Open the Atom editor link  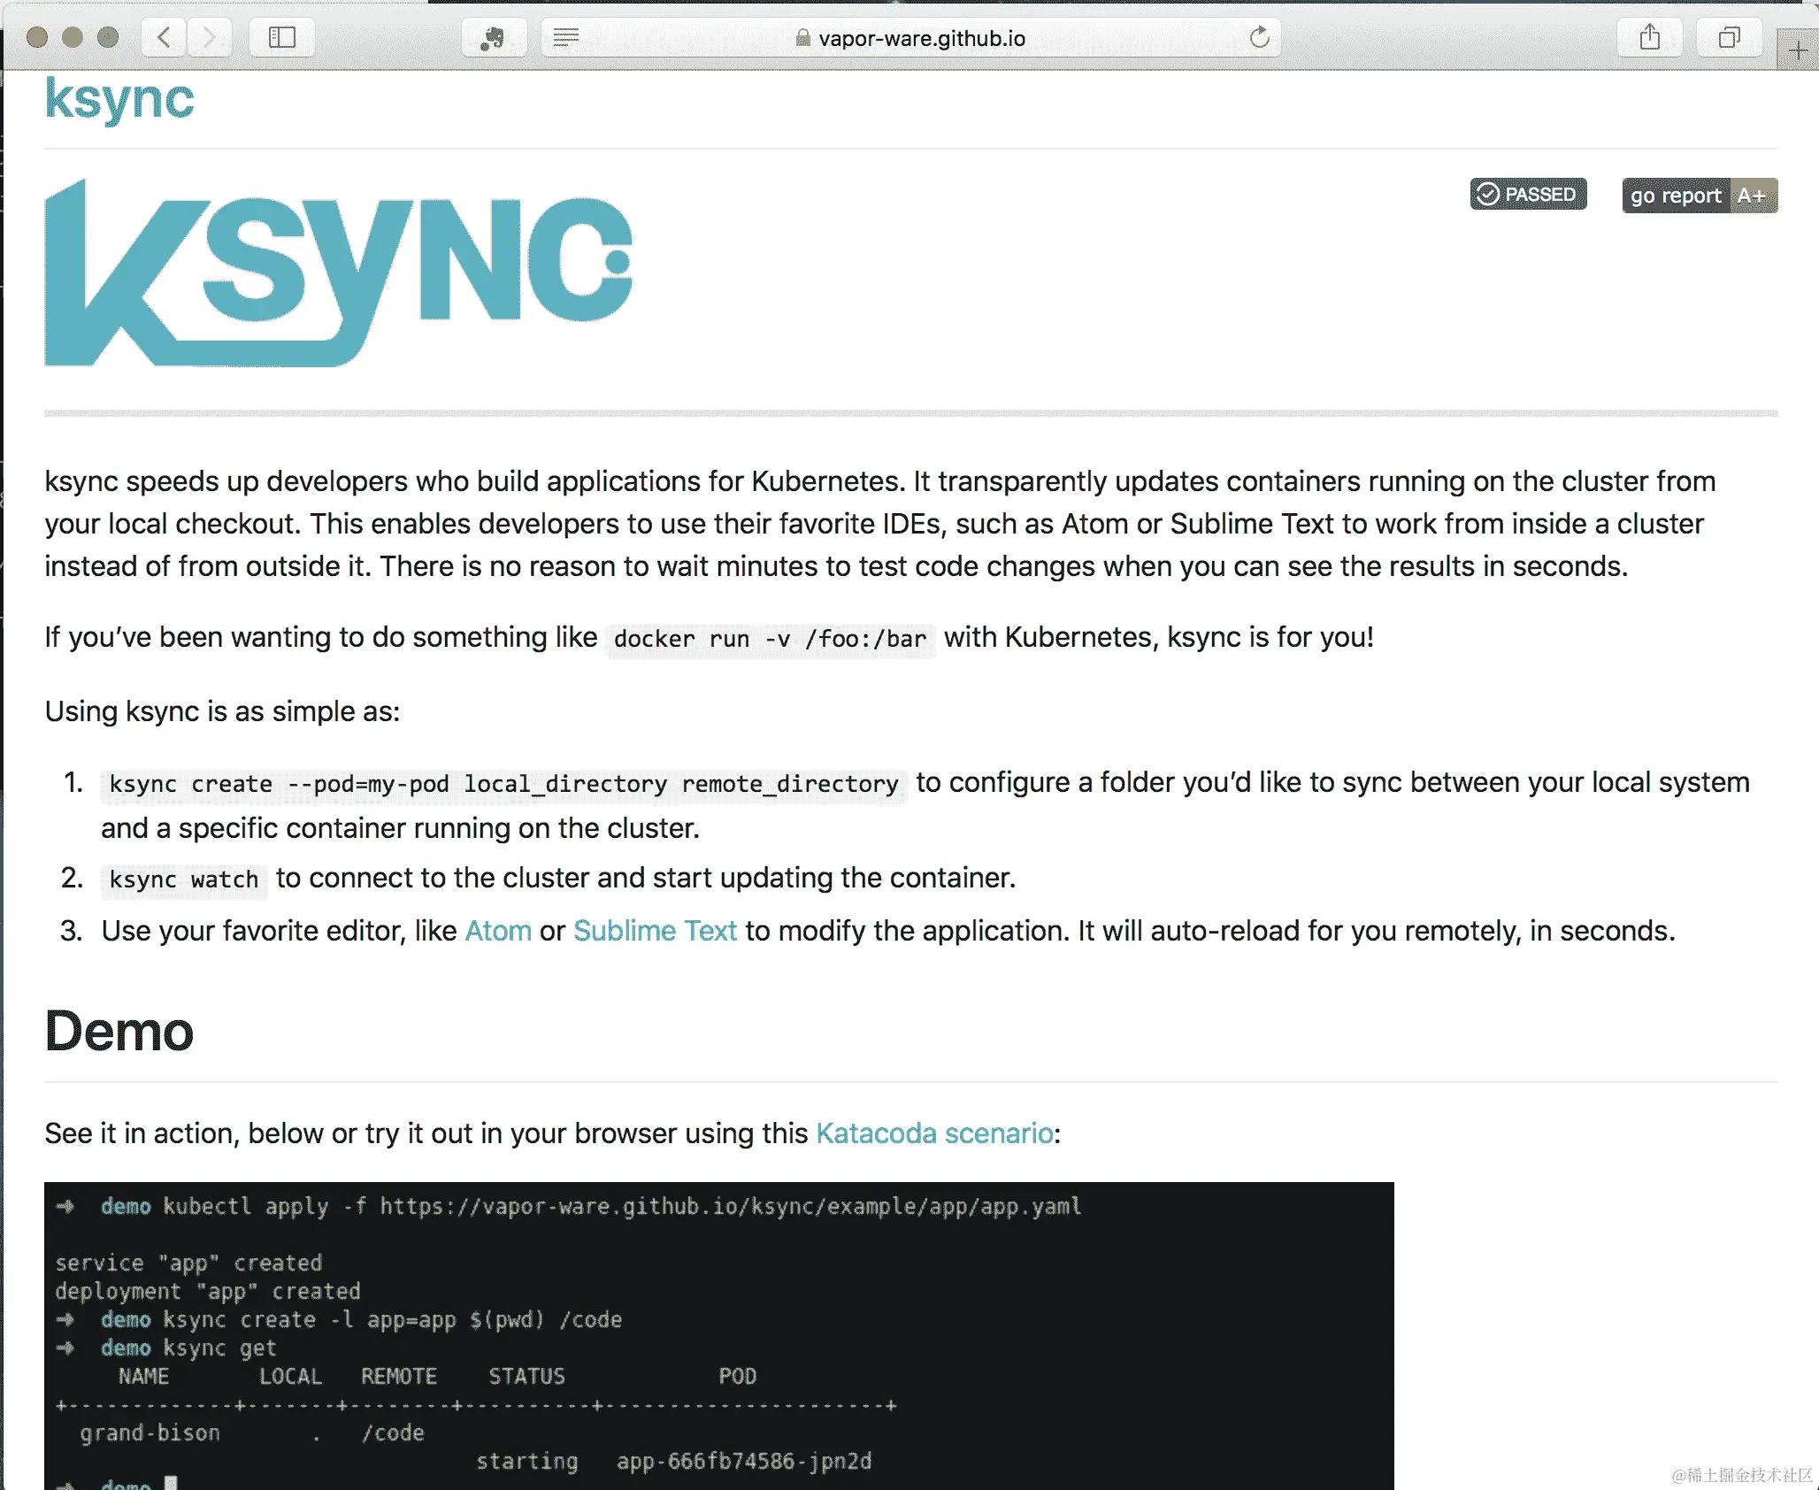click(498, 931)
